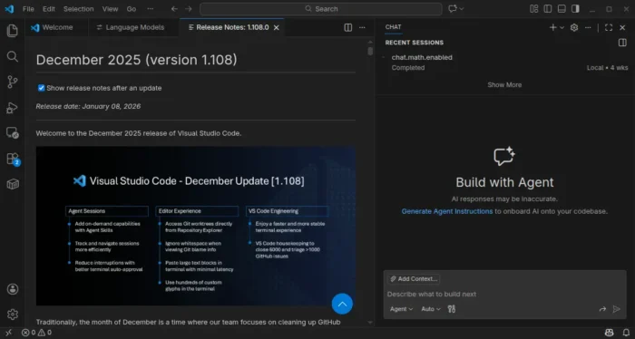This screenshot has width=635, height=339.
Task: Click Show More recent sessions
Action: pos(504,84)
